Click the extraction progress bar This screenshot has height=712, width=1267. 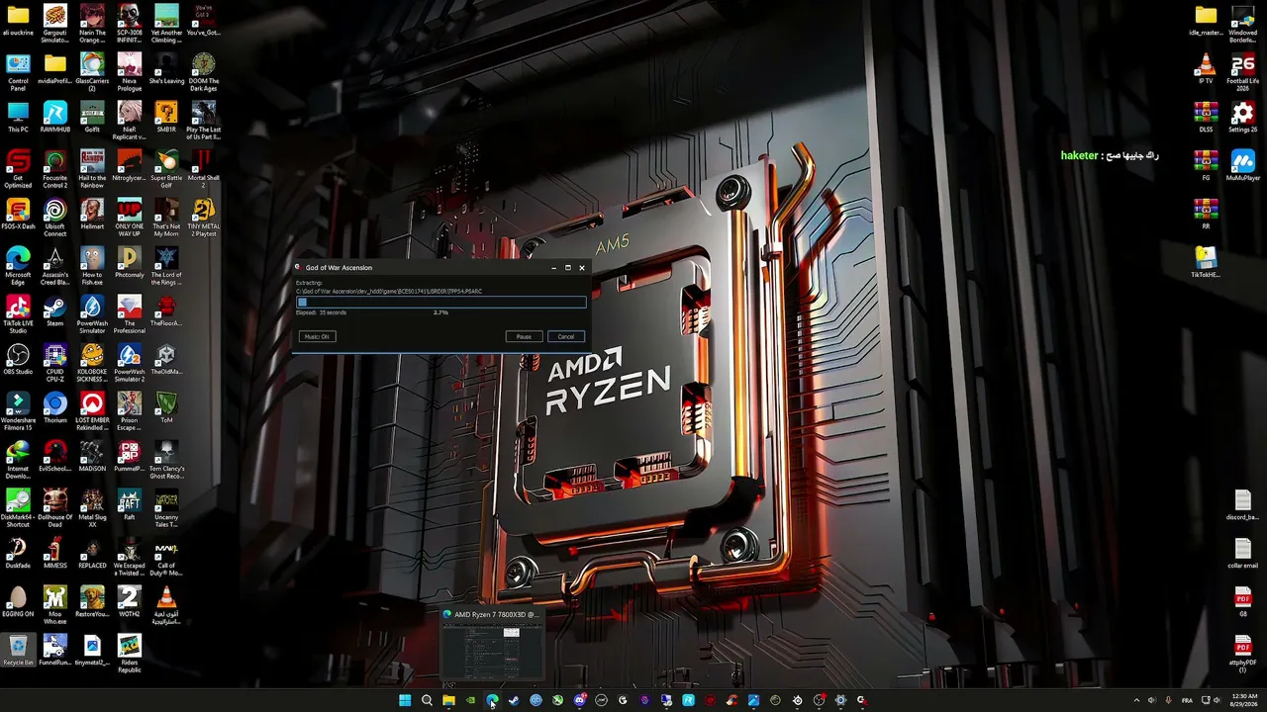pyautogui.click(x=440, y=303)
